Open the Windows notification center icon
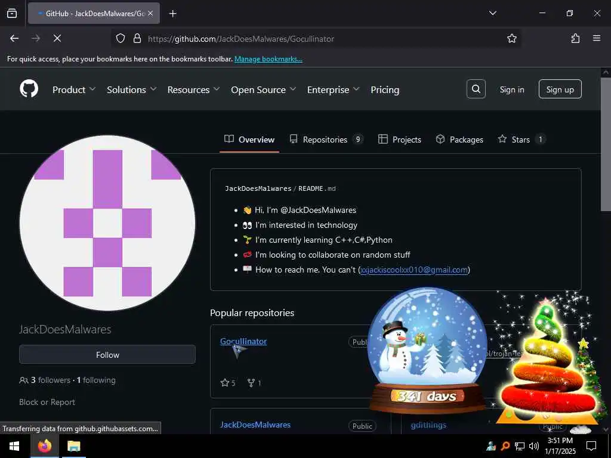 591,446
